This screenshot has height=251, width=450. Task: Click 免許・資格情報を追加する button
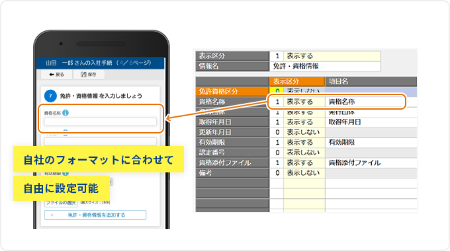[95, 215]
